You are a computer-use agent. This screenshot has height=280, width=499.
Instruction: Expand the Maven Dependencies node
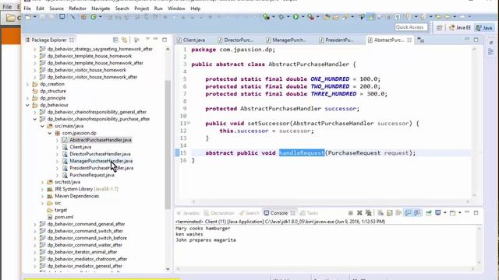[42, 196]
